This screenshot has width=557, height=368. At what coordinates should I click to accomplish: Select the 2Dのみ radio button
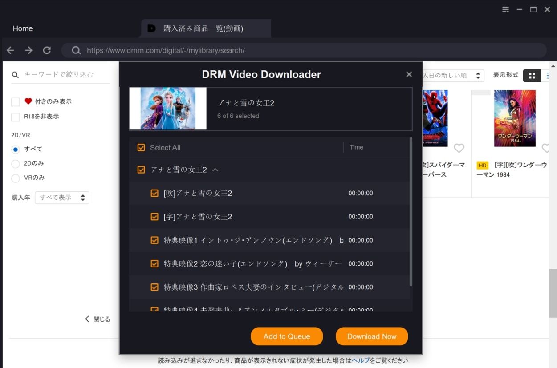coord(16,164)
